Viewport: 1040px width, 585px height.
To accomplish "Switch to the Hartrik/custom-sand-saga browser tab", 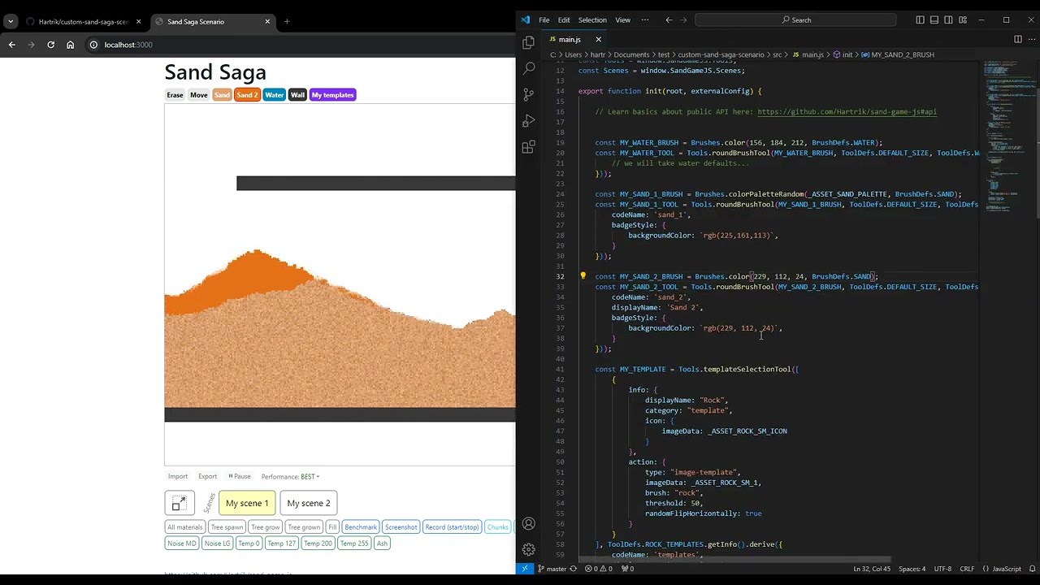I will [x=82, y=21].
